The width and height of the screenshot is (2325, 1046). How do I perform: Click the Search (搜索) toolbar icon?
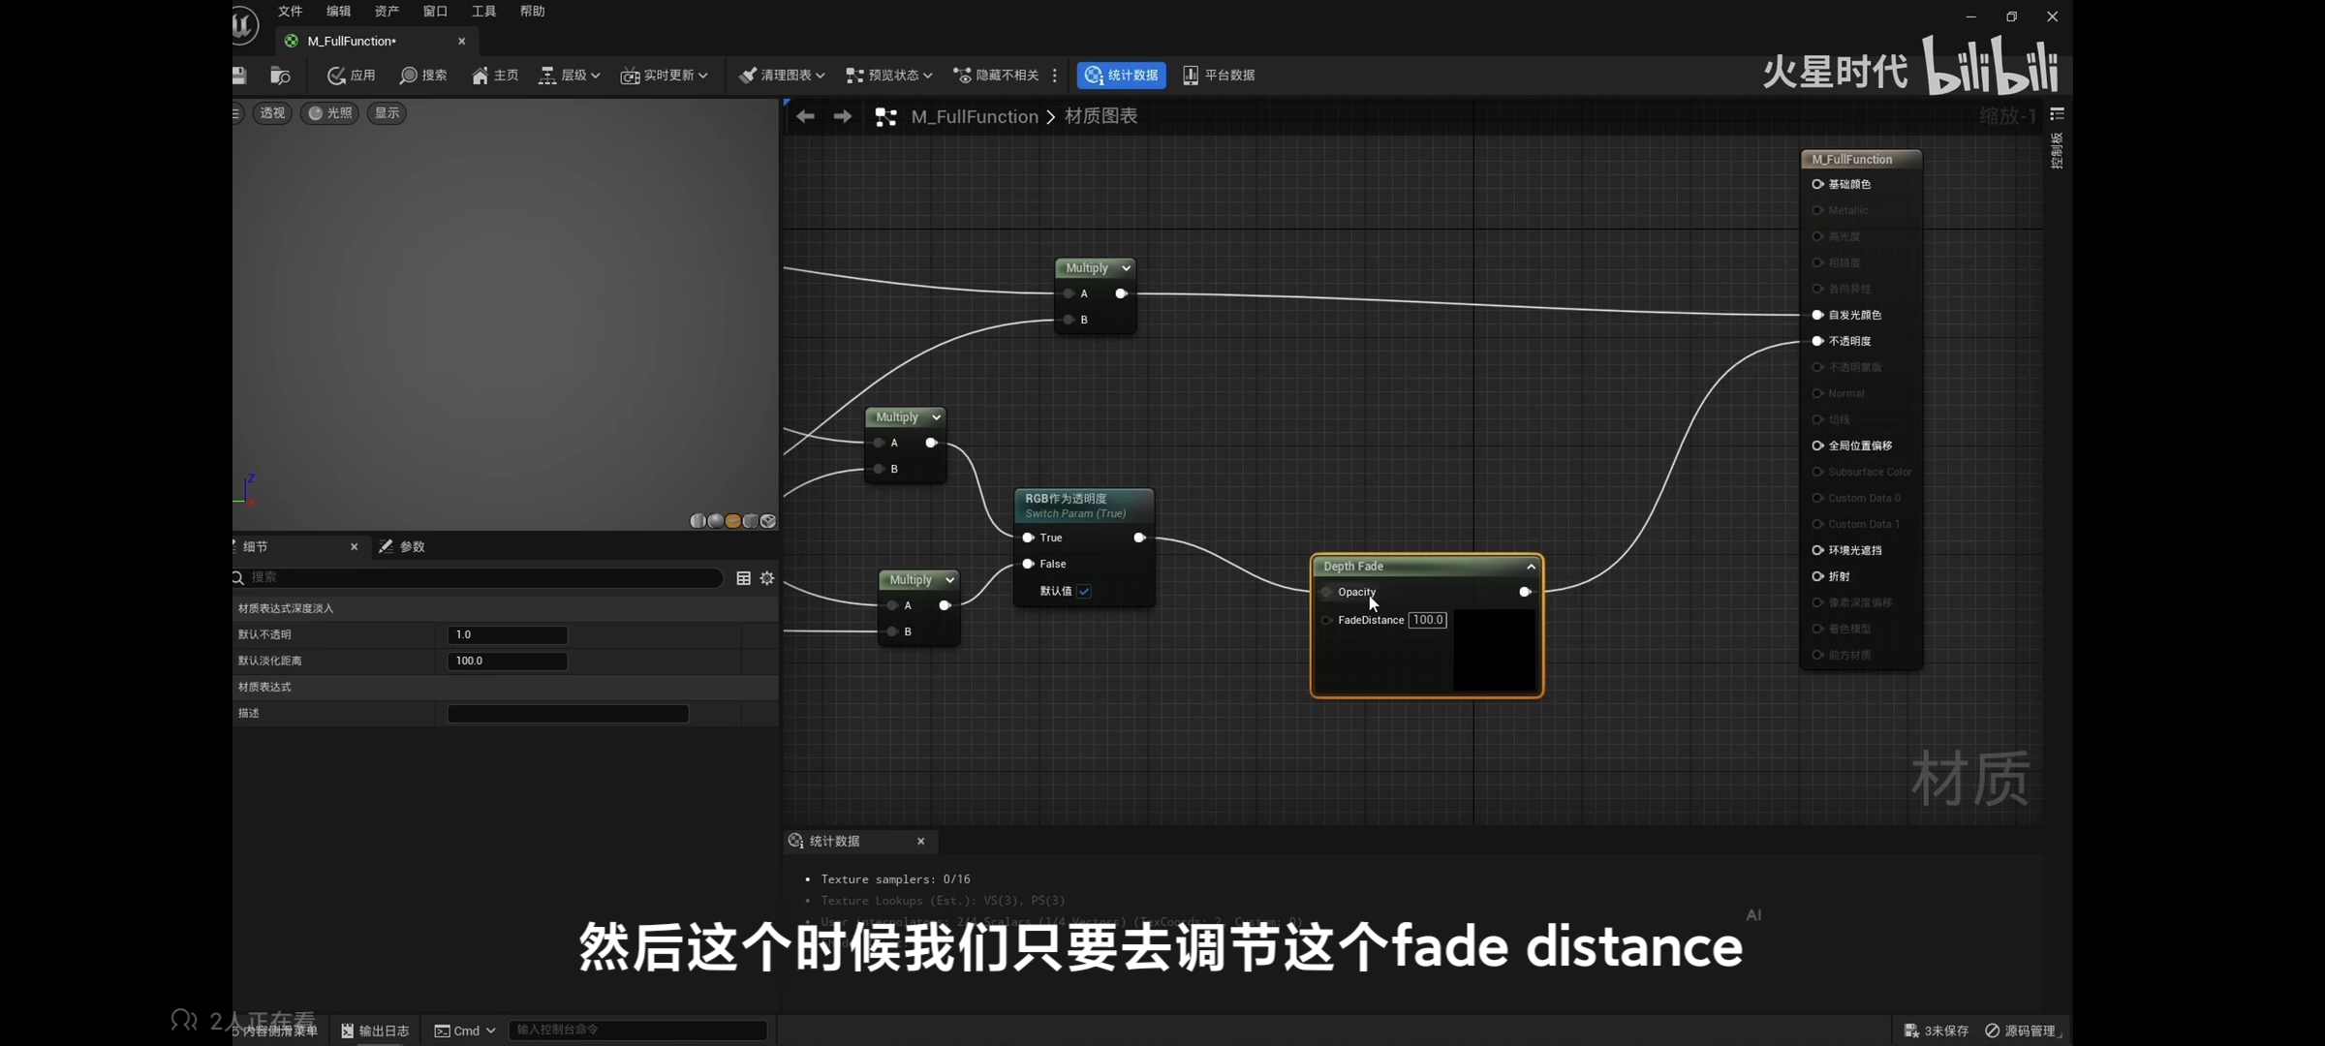(x=409, y=76)
